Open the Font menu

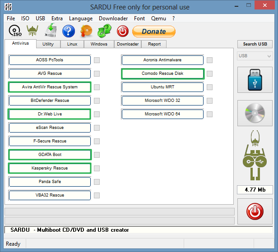tap(139, 18)
